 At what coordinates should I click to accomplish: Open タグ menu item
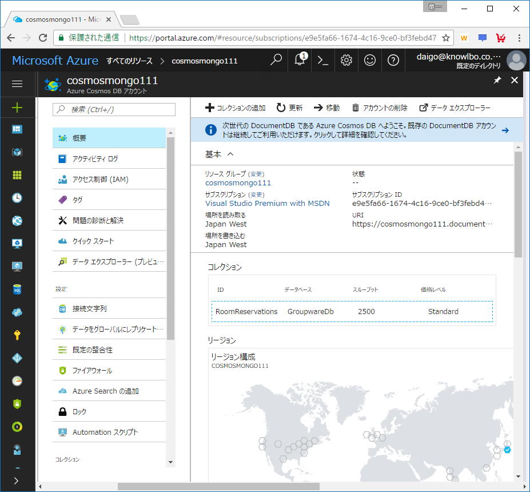tap(109, 200)
